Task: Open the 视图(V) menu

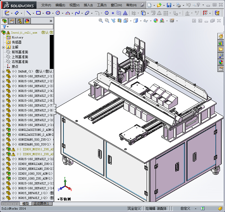Action: click(x=74, y=5)
